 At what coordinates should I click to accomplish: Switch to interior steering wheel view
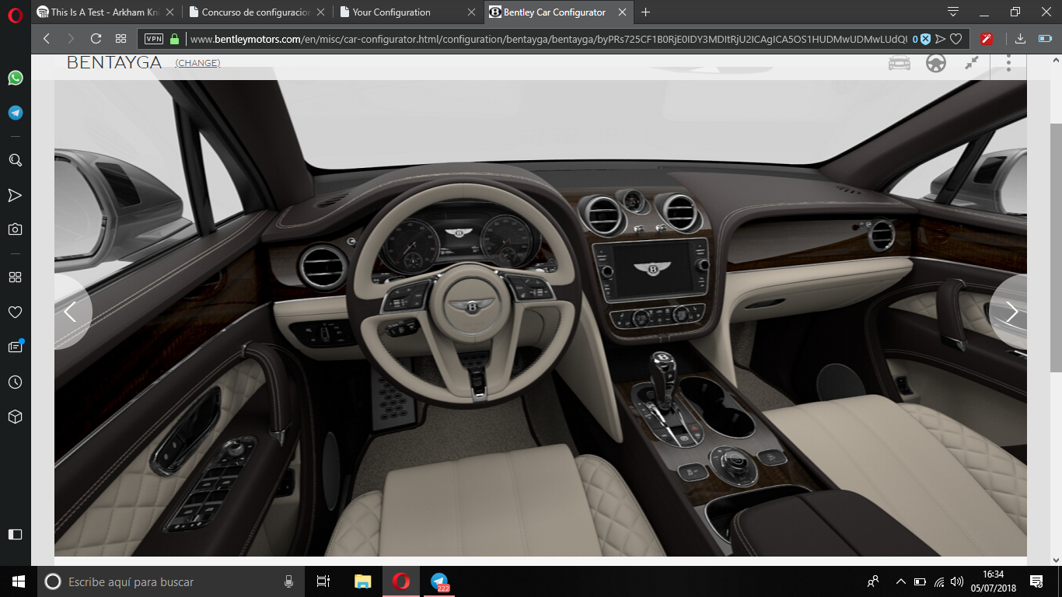pos(936,63)
